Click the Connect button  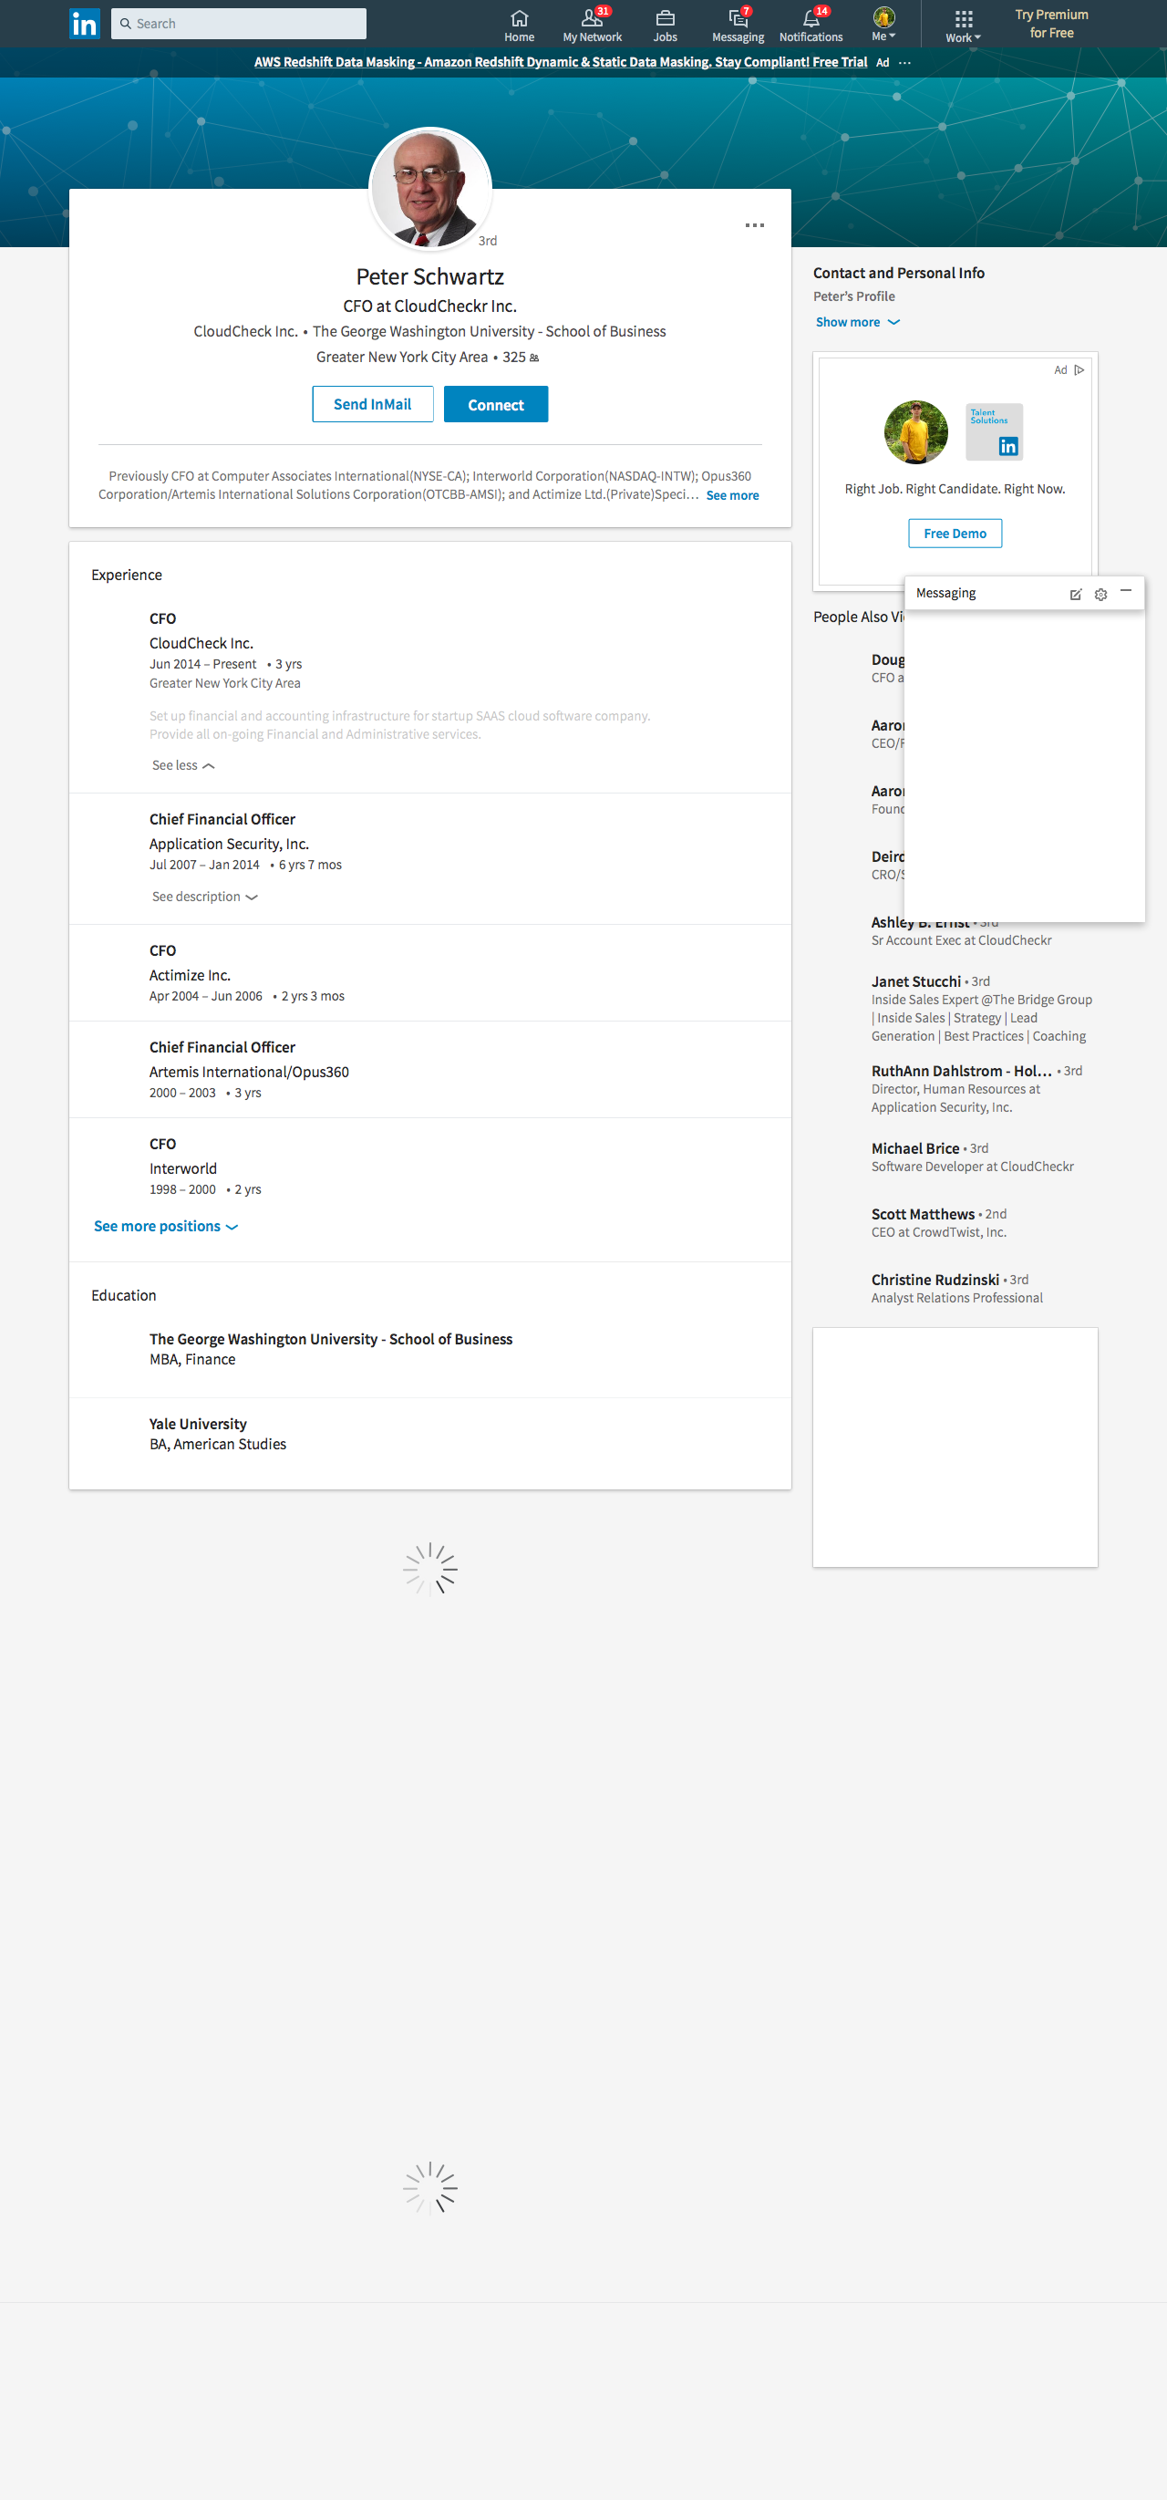[x=495, y=405]
